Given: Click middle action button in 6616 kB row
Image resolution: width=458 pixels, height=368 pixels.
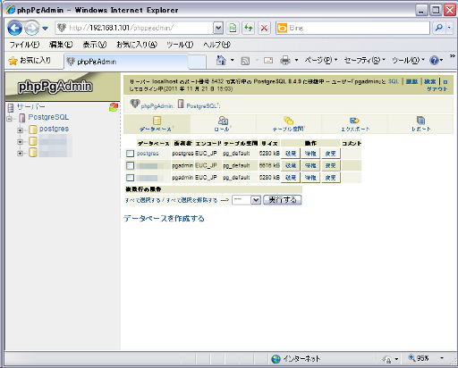Looking at the screenshot, I should 310,165.
